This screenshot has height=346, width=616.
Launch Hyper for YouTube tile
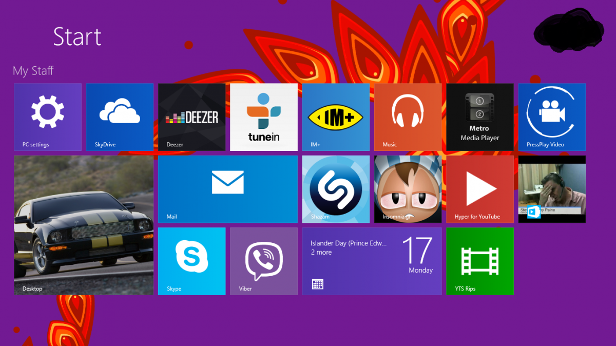[480, 189]
